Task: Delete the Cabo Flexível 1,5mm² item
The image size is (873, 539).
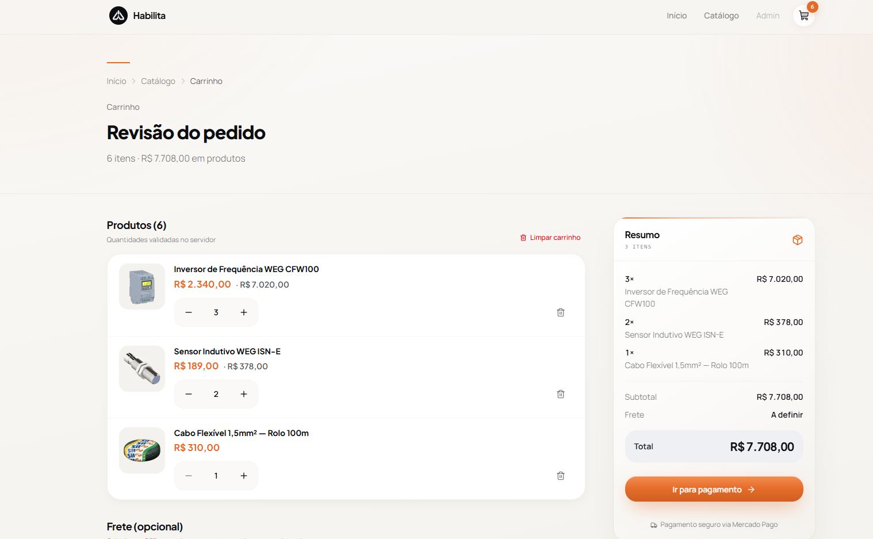Action: tap(561, 476)
